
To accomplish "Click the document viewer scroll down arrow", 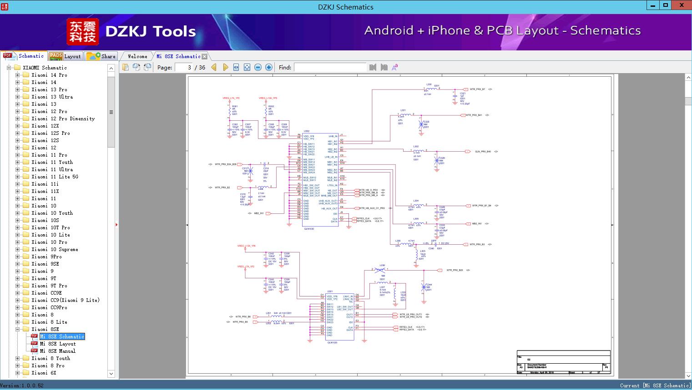I will [x=688, y=376].
